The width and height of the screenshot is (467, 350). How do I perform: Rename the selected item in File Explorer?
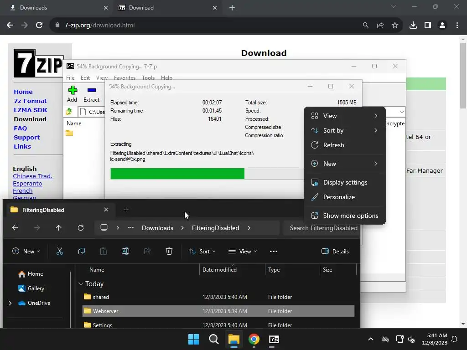[125, 251]
